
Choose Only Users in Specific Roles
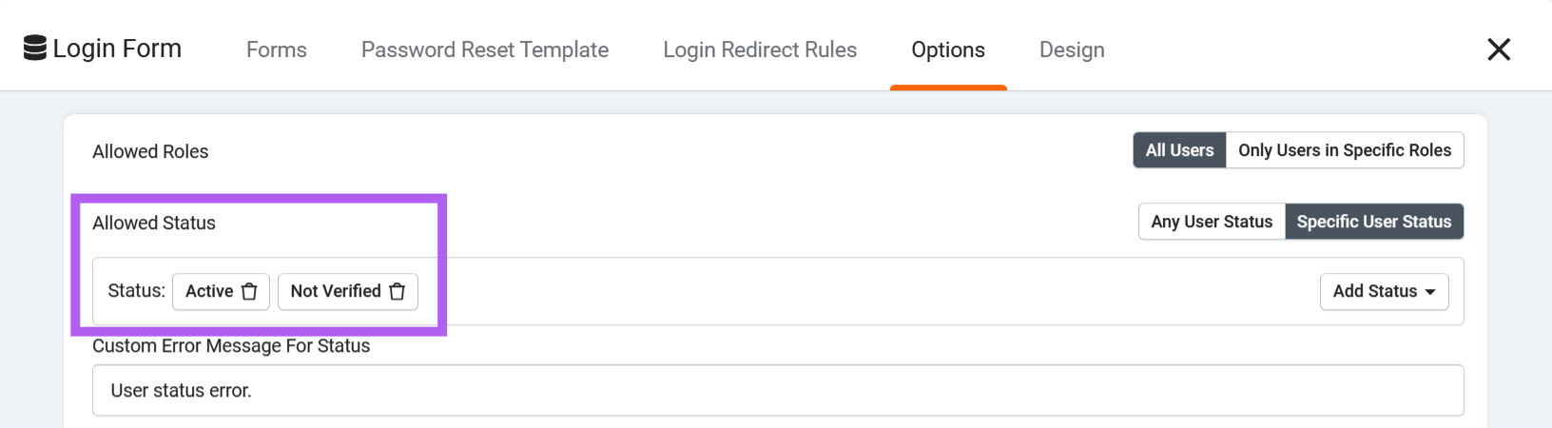point(1345,150)
